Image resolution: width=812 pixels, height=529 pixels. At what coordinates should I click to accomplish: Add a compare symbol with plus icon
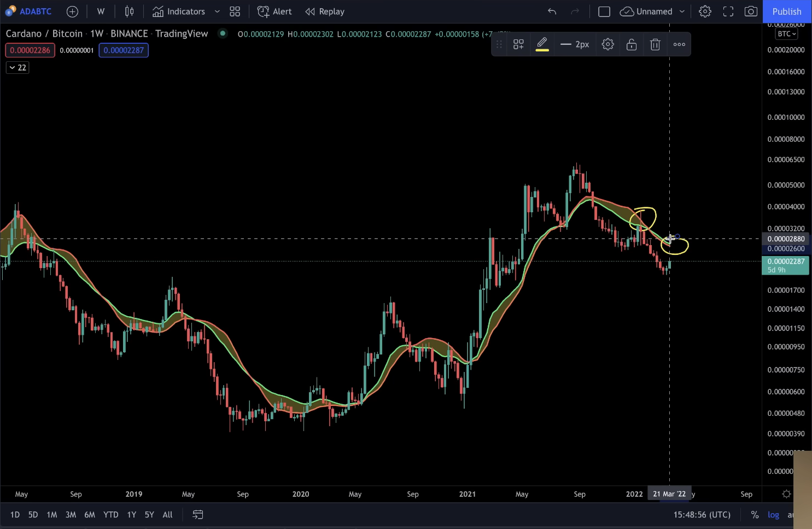72,11
